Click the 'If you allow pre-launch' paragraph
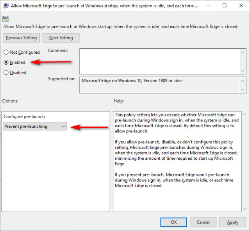The image size is (250, 231). pyautogui.click(x=176, y=153)
